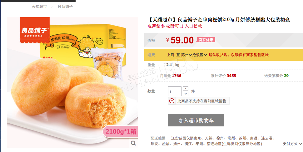Open the 累计评价 3455 reviews count
303x152 pixels.
point(224,76)
